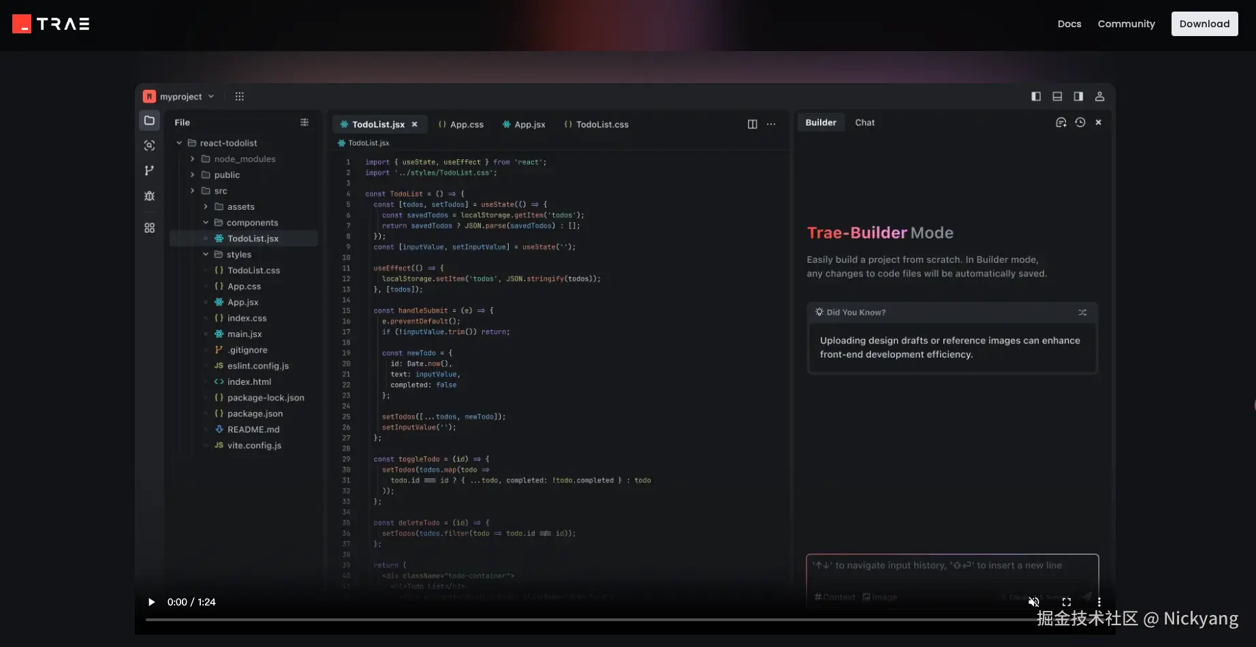Image resolution: width=1256 pixels, height=647 pixels.
Task: Expand the assets folder
Action: pyautogui.click(x=206, y=207)
